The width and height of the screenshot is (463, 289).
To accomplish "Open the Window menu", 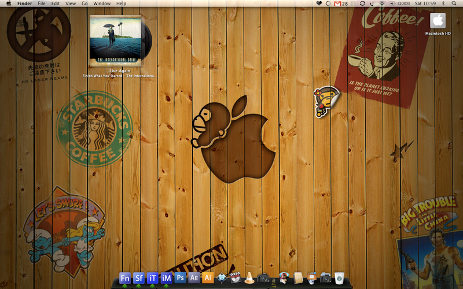I will point(102,3).
